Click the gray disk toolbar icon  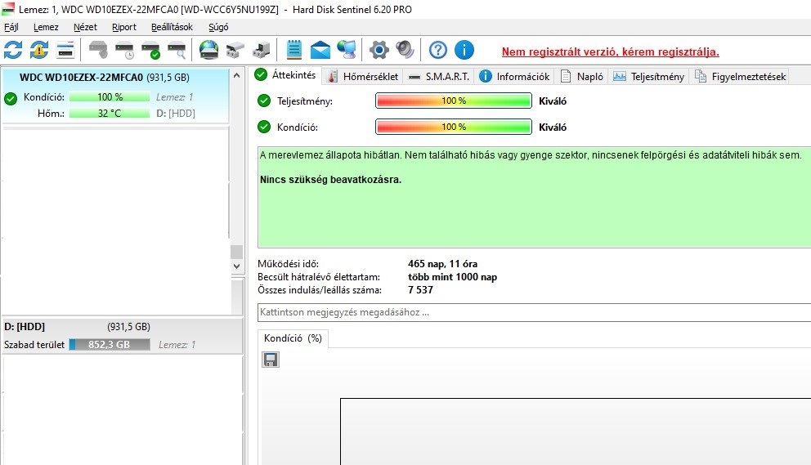[x=98, y=50]
